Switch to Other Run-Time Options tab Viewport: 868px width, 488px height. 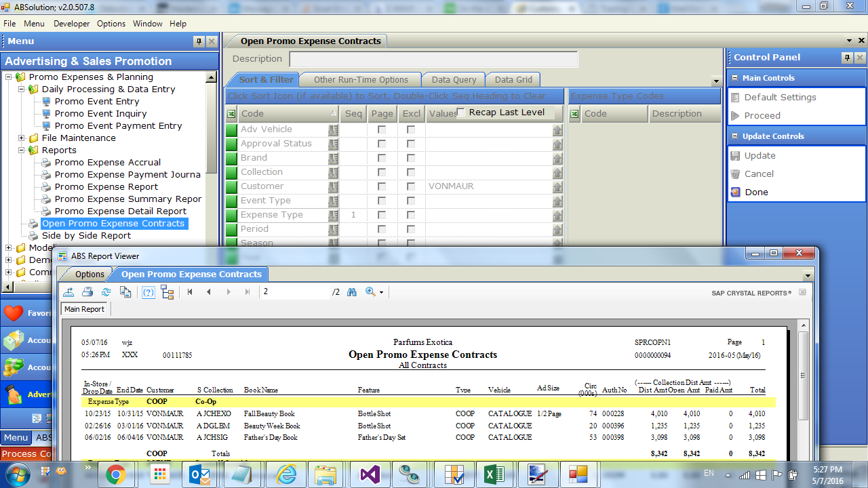coord(361,79)
